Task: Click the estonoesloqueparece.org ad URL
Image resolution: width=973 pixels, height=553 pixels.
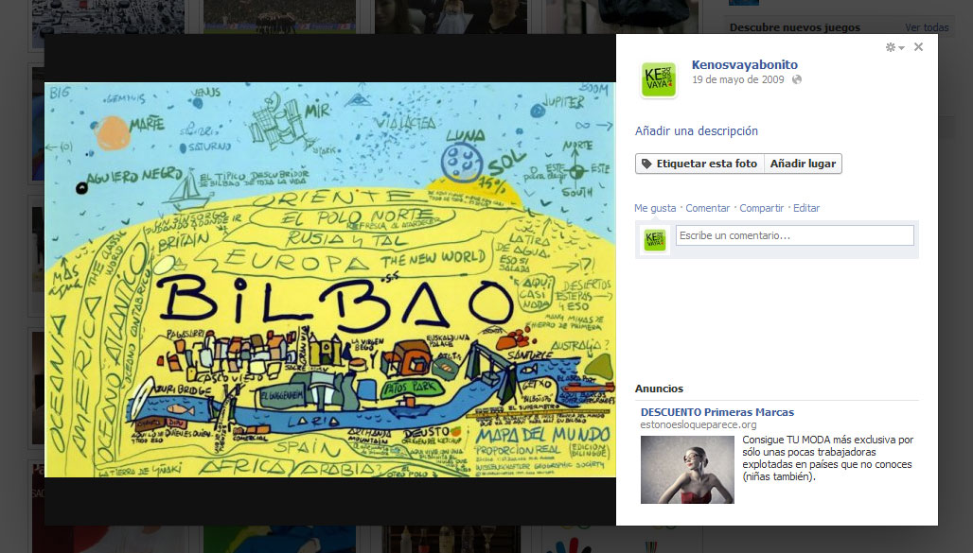Action: [x=699, y=424]
